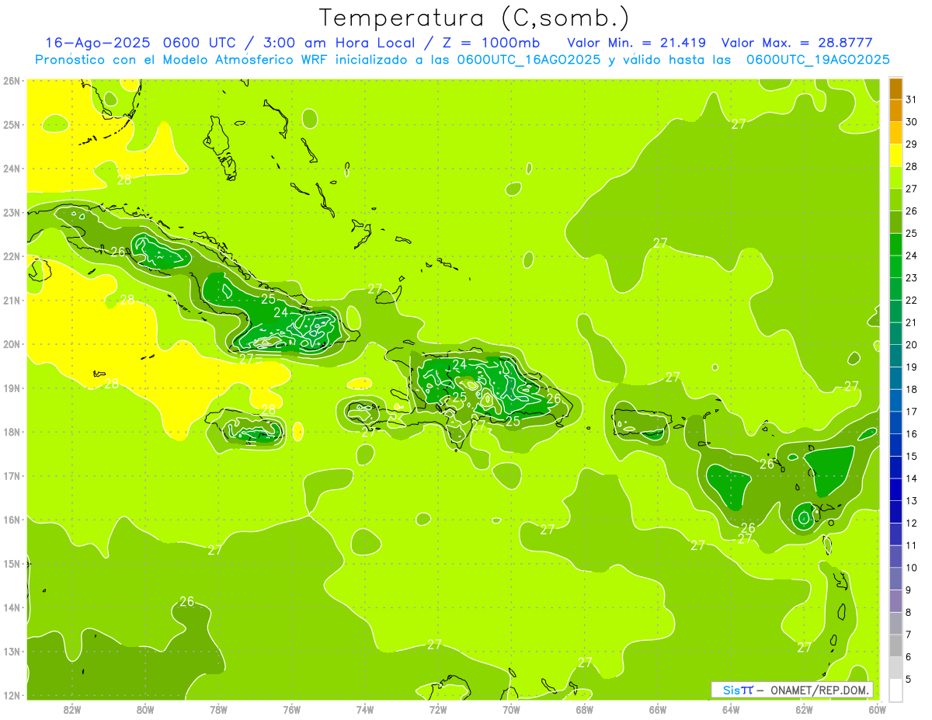This screenshot has width=932, height=720.
Task: Click the longitude label '78W'
Action: (x=218, y=709)
